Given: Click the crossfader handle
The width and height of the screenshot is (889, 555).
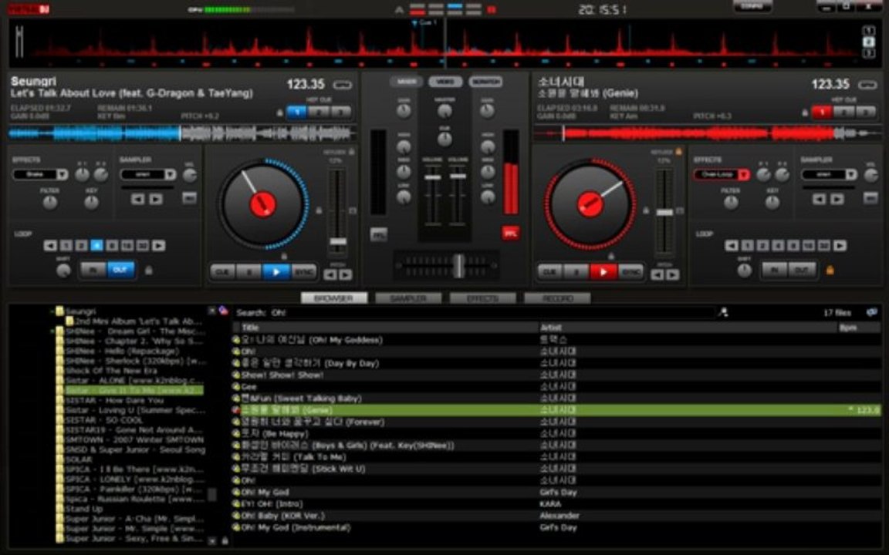Looking at the screenshot, I should [x=458, y=265].
